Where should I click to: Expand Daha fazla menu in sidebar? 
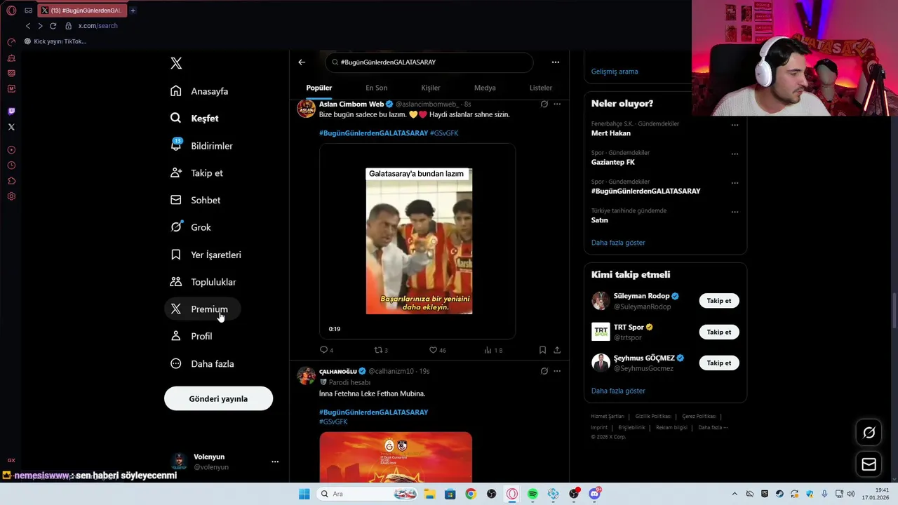(x=203, y=363)
